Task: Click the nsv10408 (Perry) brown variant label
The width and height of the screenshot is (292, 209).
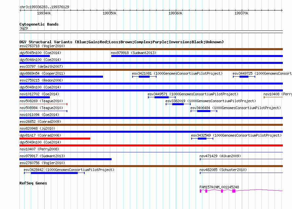Action: coord(278,94)
